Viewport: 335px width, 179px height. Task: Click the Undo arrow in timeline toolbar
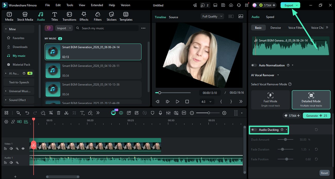click(x=27, y=113)
